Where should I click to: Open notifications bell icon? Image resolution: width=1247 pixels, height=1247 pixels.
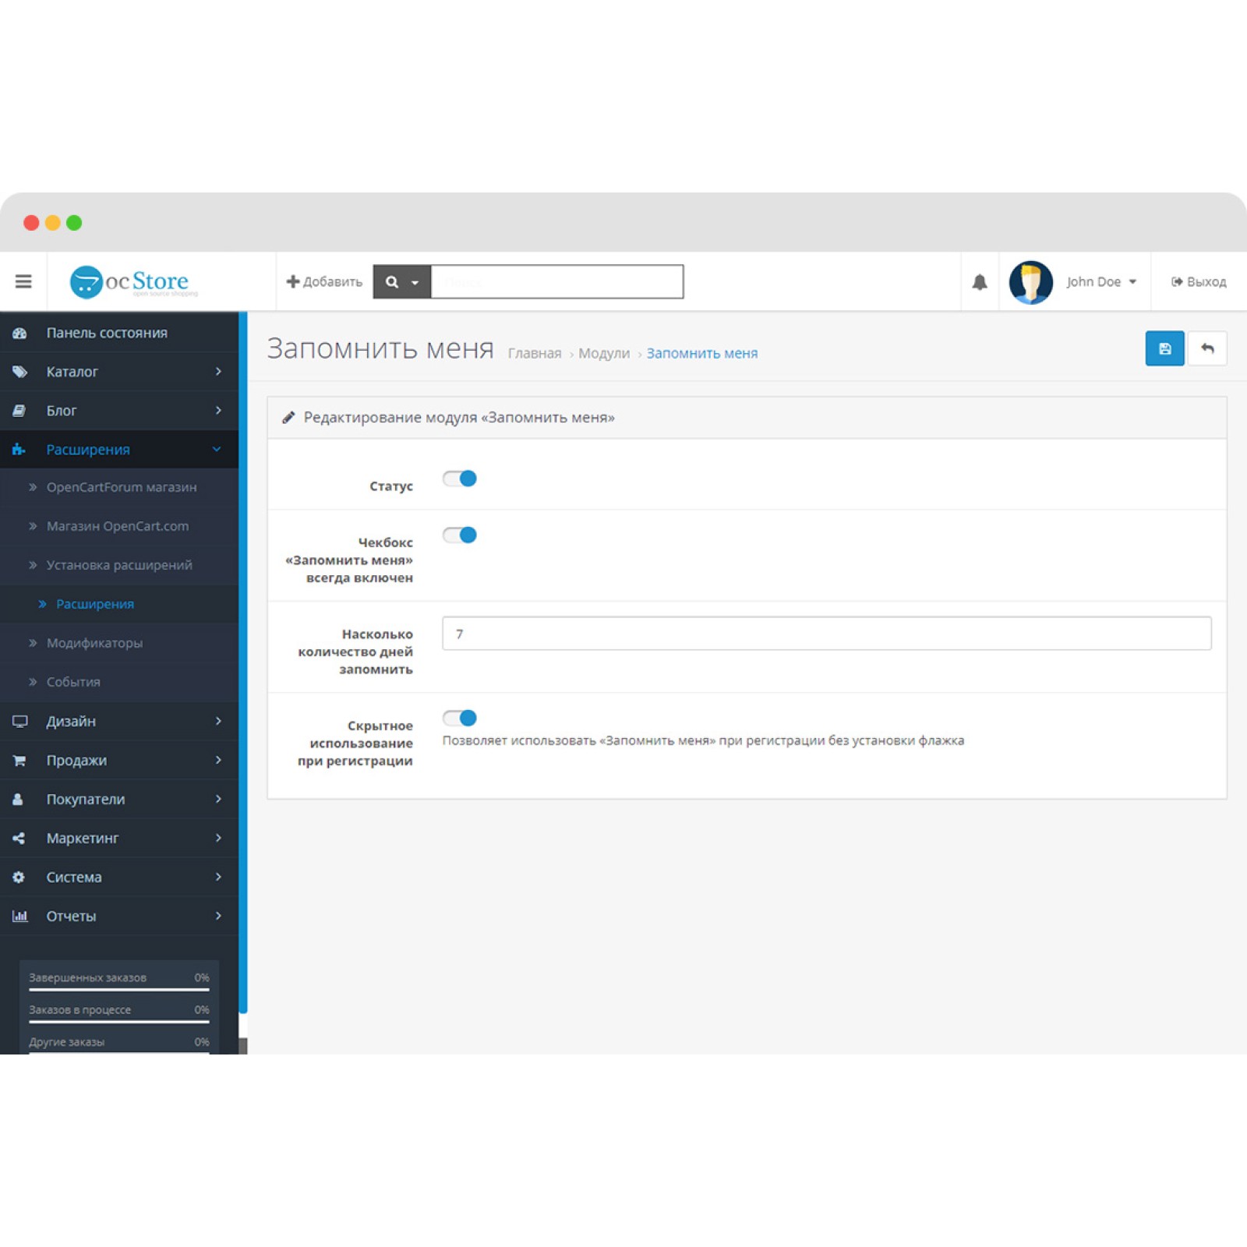980,281
